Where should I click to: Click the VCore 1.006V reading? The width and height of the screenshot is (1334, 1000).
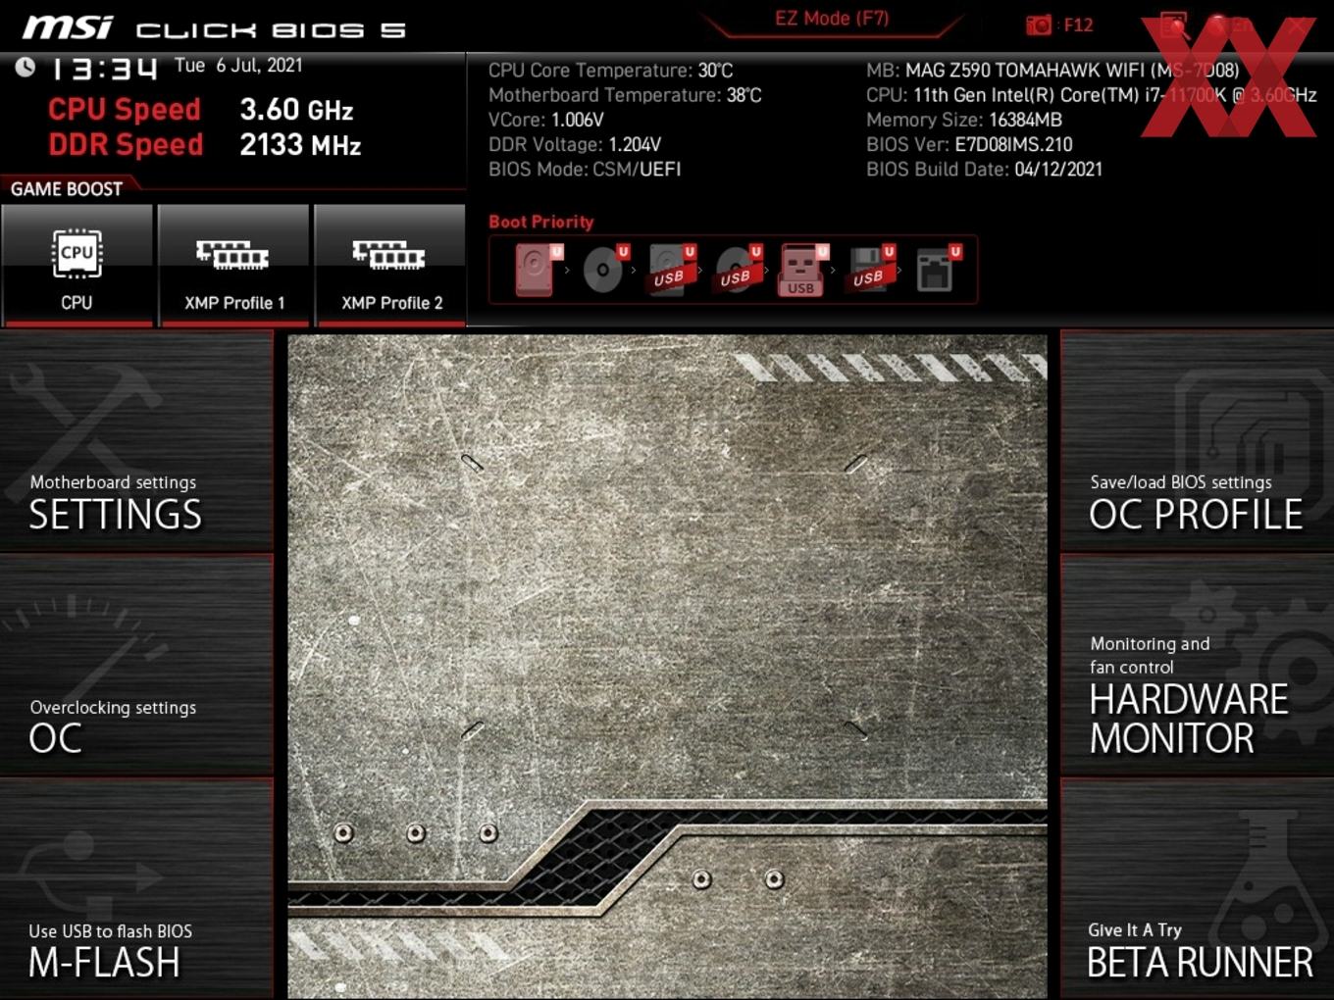545,120
